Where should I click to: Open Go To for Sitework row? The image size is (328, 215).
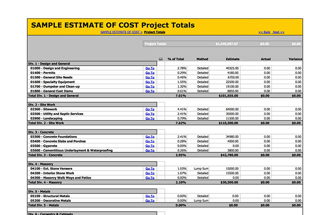pyautogui.click(x=149, y=109)
